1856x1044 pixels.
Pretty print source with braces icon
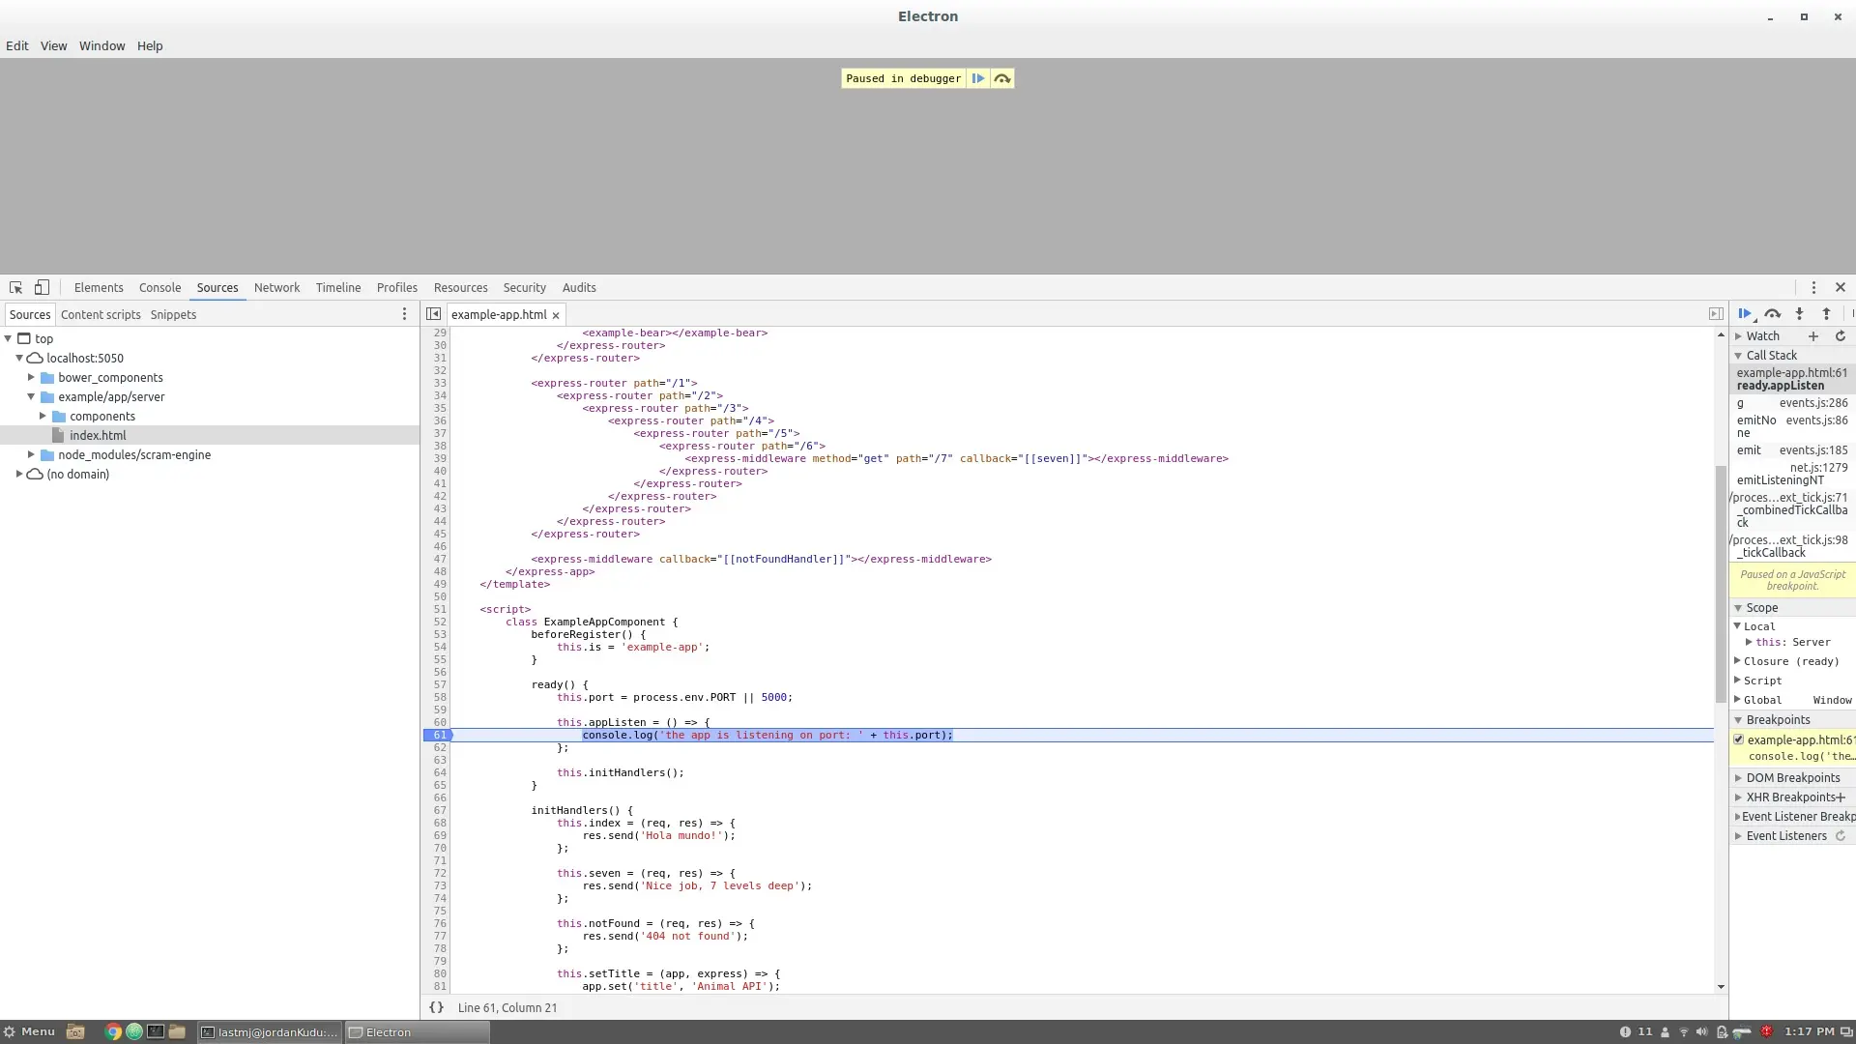(436, 1007)
